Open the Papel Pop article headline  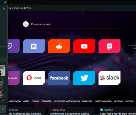pos(118,114)
